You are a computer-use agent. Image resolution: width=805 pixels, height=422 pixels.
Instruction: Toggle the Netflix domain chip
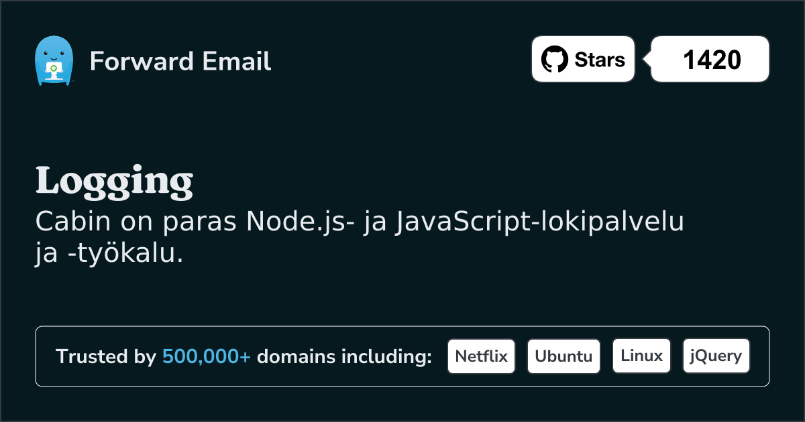[481, 356]
